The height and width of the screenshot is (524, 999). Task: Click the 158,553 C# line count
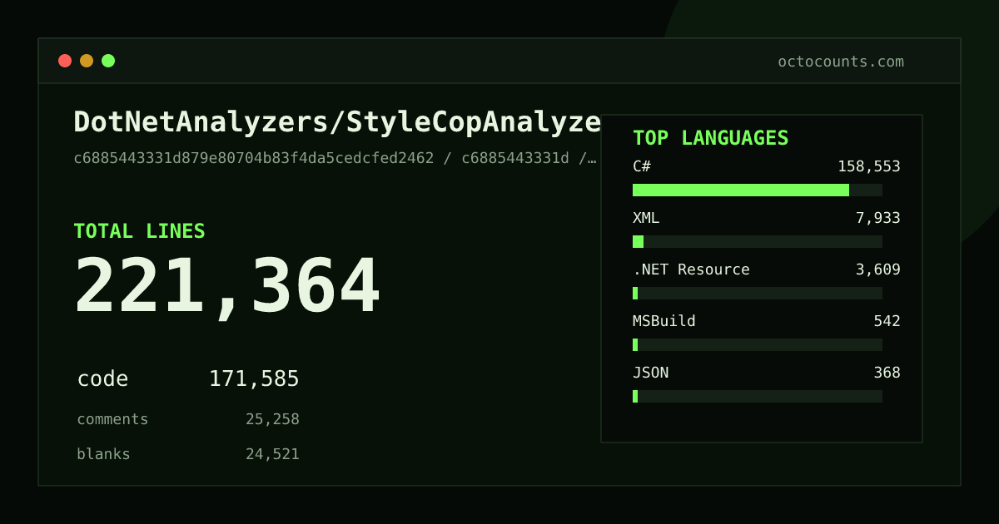869,166
